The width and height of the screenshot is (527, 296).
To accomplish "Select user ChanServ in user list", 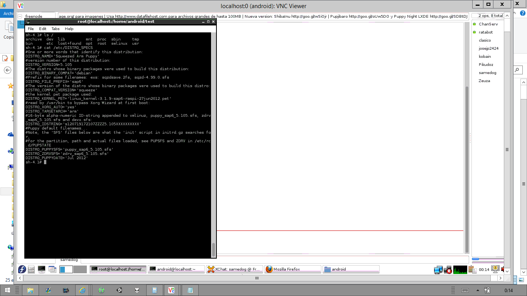I will pyautogui.click(x=488, y=24).
